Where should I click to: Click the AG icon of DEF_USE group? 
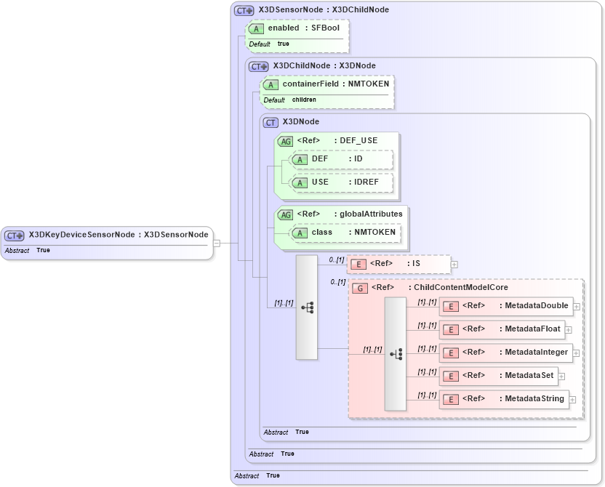tap(286, 142)
